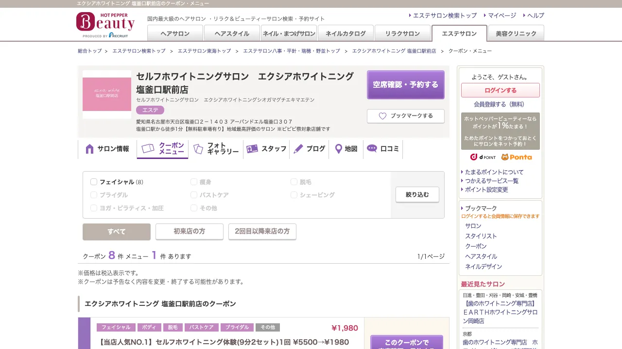Image resolution: width=622 pixels, height=349 pixels.
Task: Open the ネイルカタログ tab
Action: click(346, 33)
